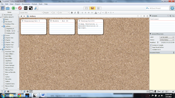Align text left
Viewport: 175px width, 98px height.
82,13
